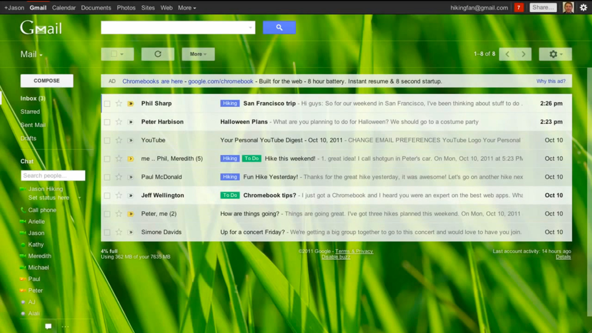The image size is (592, 333).
Task: Open the red notifications badge showing 7
Action: [x=519, y=7]
